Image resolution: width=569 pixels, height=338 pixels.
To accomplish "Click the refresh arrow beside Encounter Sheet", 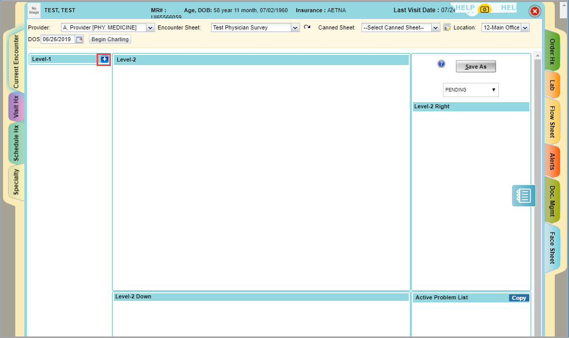I will (x=307, y=27).
